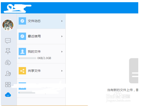Expand the arrow next to 我的文件
Image resolution: width=141 pixels, height=106 pixels.
click(62, 52)
